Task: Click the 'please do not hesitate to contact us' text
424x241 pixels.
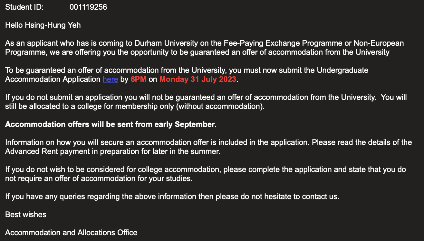Action: point(282,197)
